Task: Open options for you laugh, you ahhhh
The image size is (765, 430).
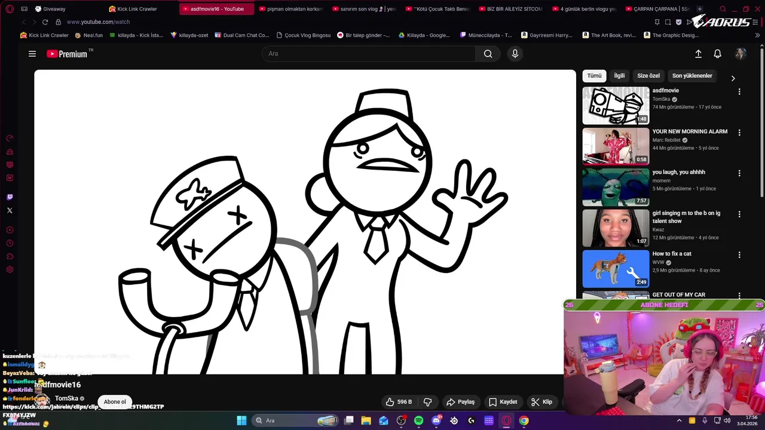Action: [x=739, y=173]
